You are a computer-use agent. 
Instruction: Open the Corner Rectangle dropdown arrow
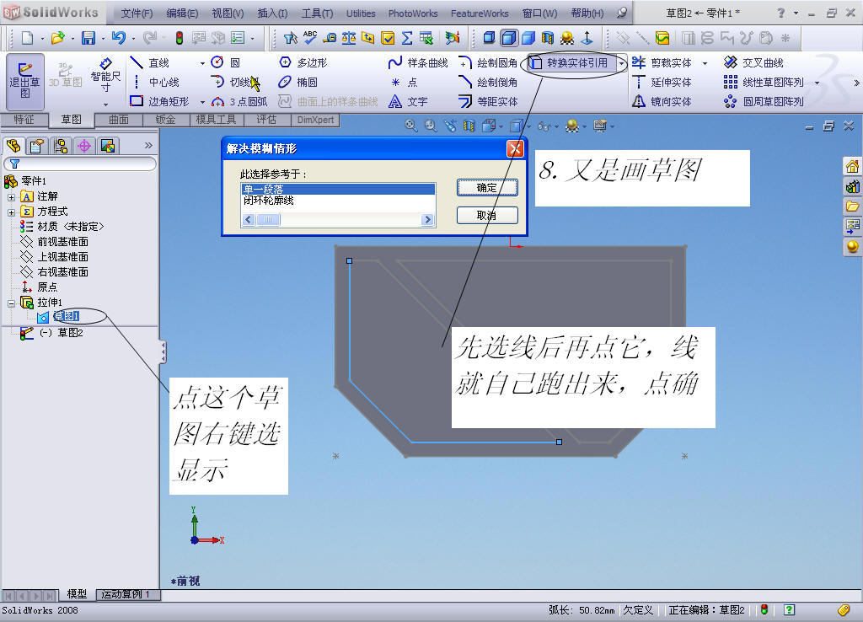202,102
